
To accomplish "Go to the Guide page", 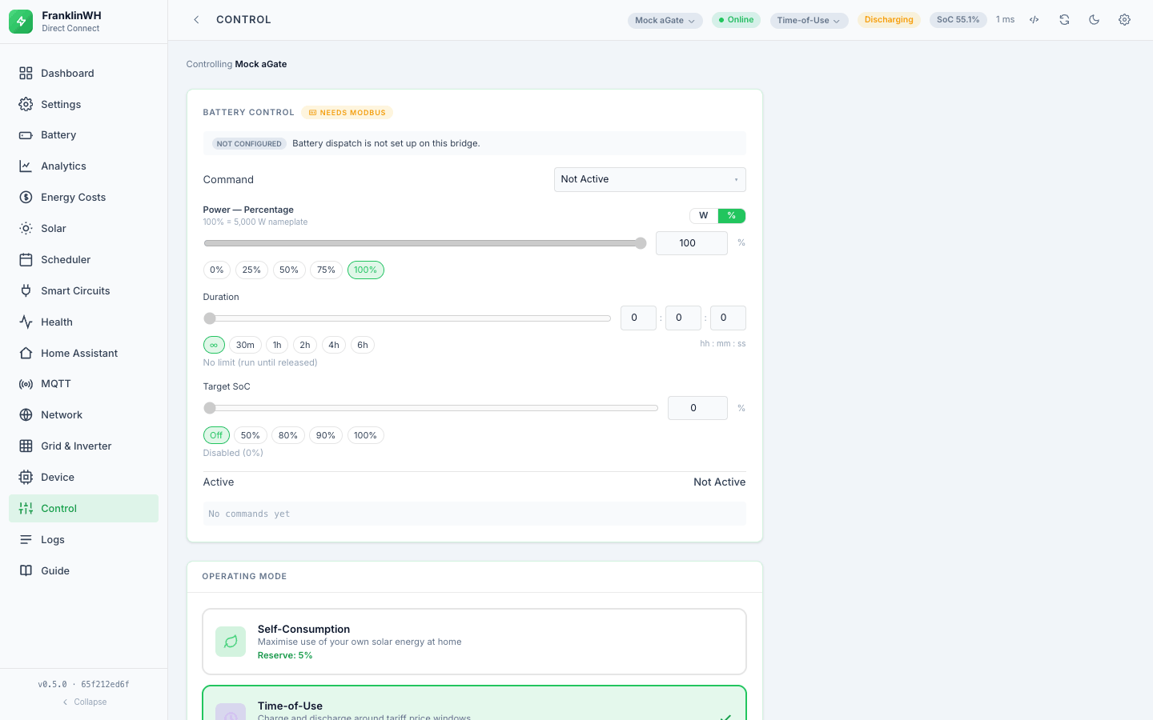I will (x=84, y=571).
